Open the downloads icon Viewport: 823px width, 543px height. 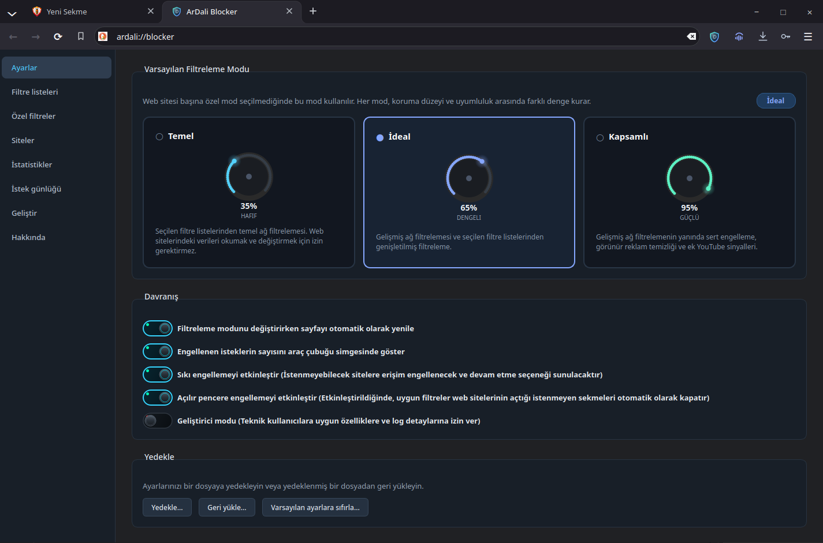tap(763, 36)
